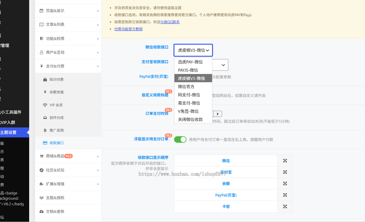Choose 虎皮椒V3-微信 option in list
Viewport: 365px width, 222px height.
pyautogui.click(x=193, y=78)
